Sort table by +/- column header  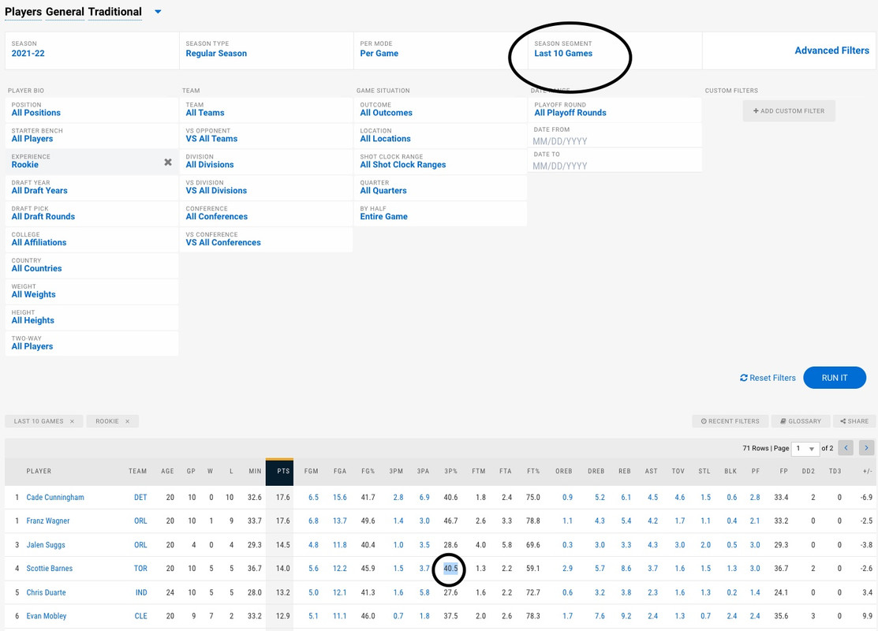coord(868,472)
